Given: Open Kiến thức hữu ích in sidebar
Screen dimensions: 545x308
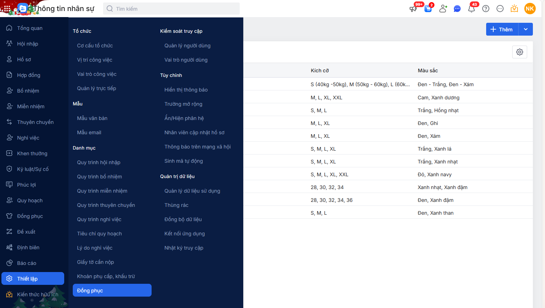Looking at the screenshot, I should pyautogui.click(x=33, y=294).
